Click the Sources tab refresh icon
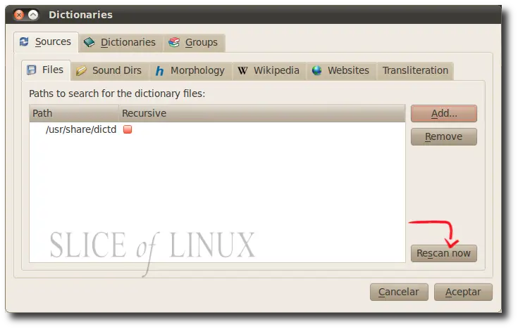518x329 pixels. pos(24,42)
